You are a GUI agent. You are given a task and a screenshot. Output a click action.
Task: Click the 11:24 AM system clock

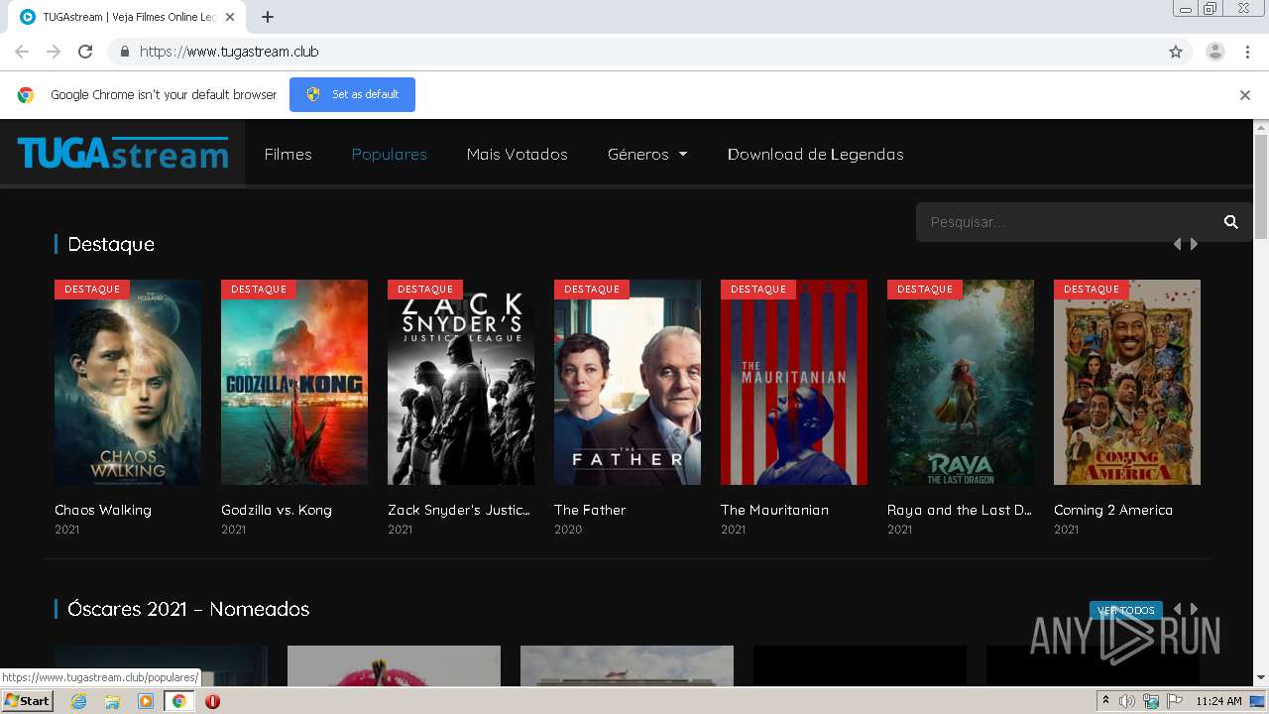click(1218, 701)
